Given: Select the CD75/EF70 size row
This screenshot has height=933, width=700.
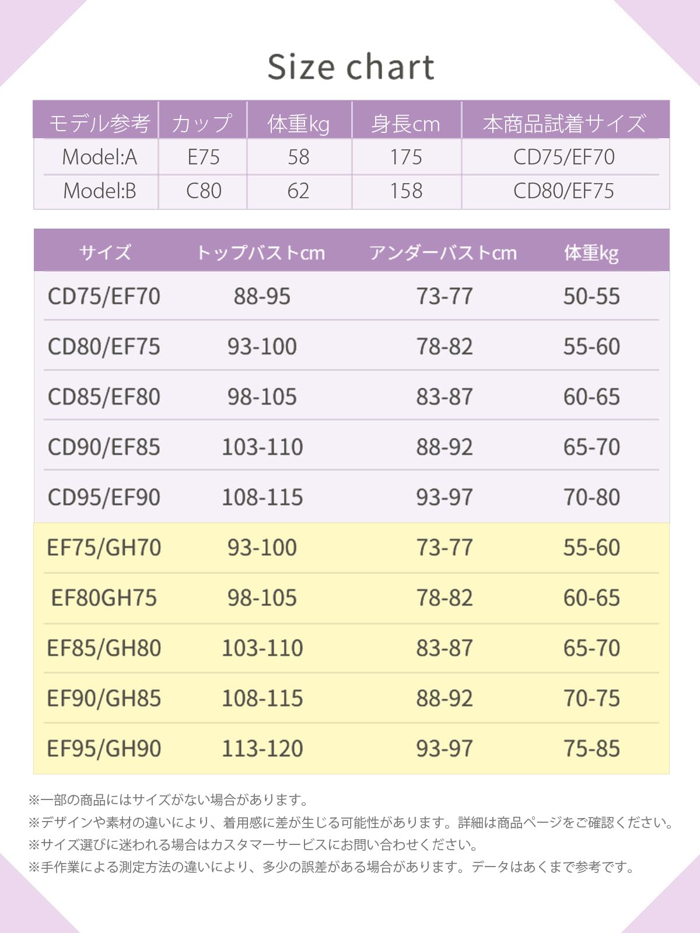Looking at the screenshot, I should 351,296.
